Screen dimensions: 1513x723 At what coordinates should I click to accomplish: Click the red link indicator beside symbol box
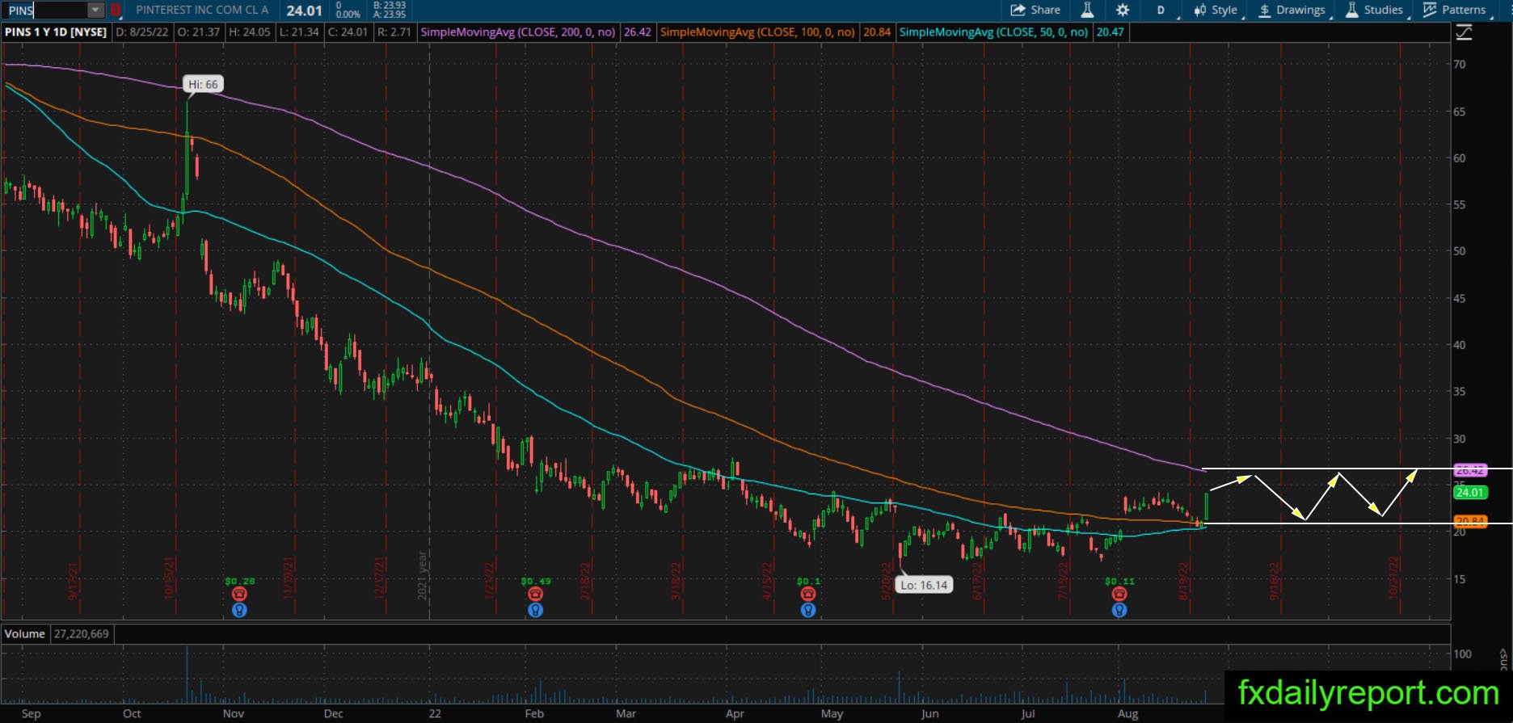(x=116, y=11)
